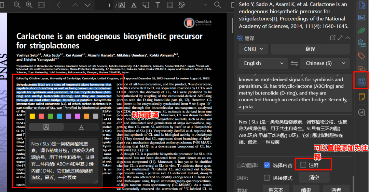Image resolution: width=369 pixels, height=192 pixels.
Task: Copy 结果 result button
Action: 306,189
